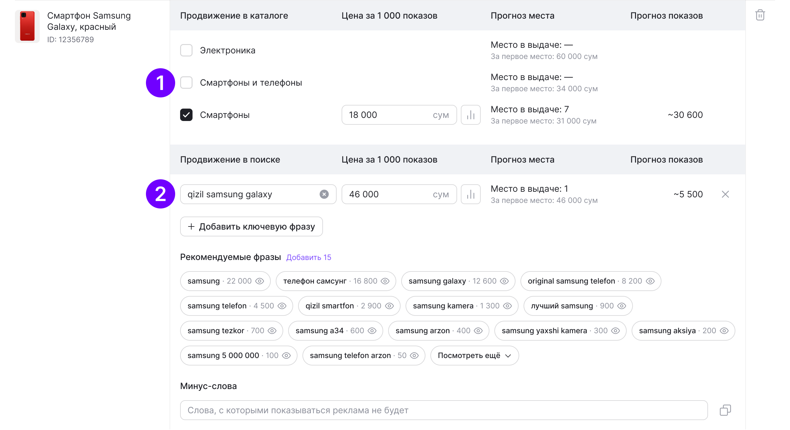Preview results for qizil smartfon phrase
The height and width of the screenshot is (430, 790).
[x=389, y=306]
